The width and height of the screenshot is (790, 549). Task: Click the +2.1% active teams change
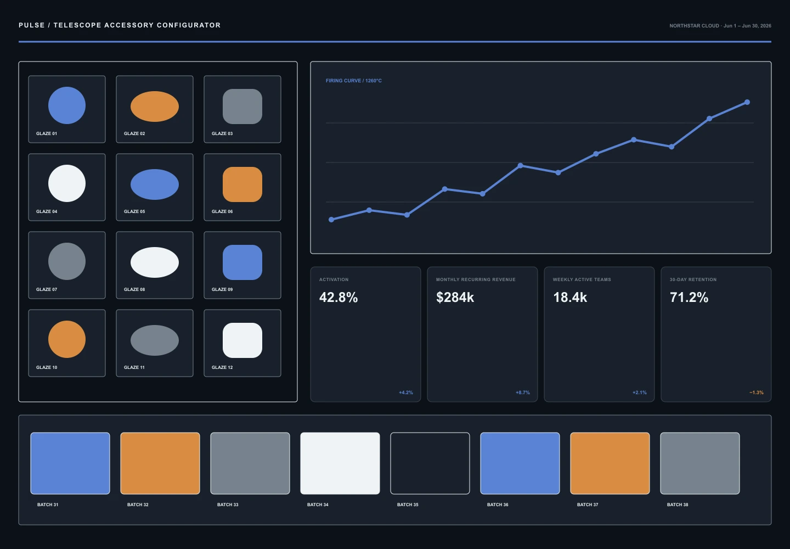click(640, 393)
